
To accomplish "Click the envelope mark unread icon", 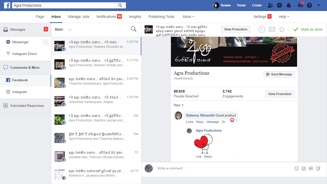I will pyautogui.click(x=272, y=29).
